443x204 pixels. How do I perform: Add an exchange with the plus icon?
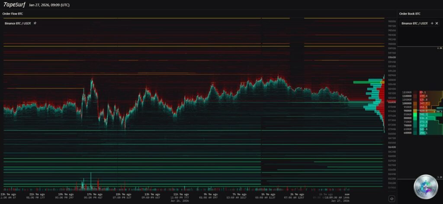(432, 23)
